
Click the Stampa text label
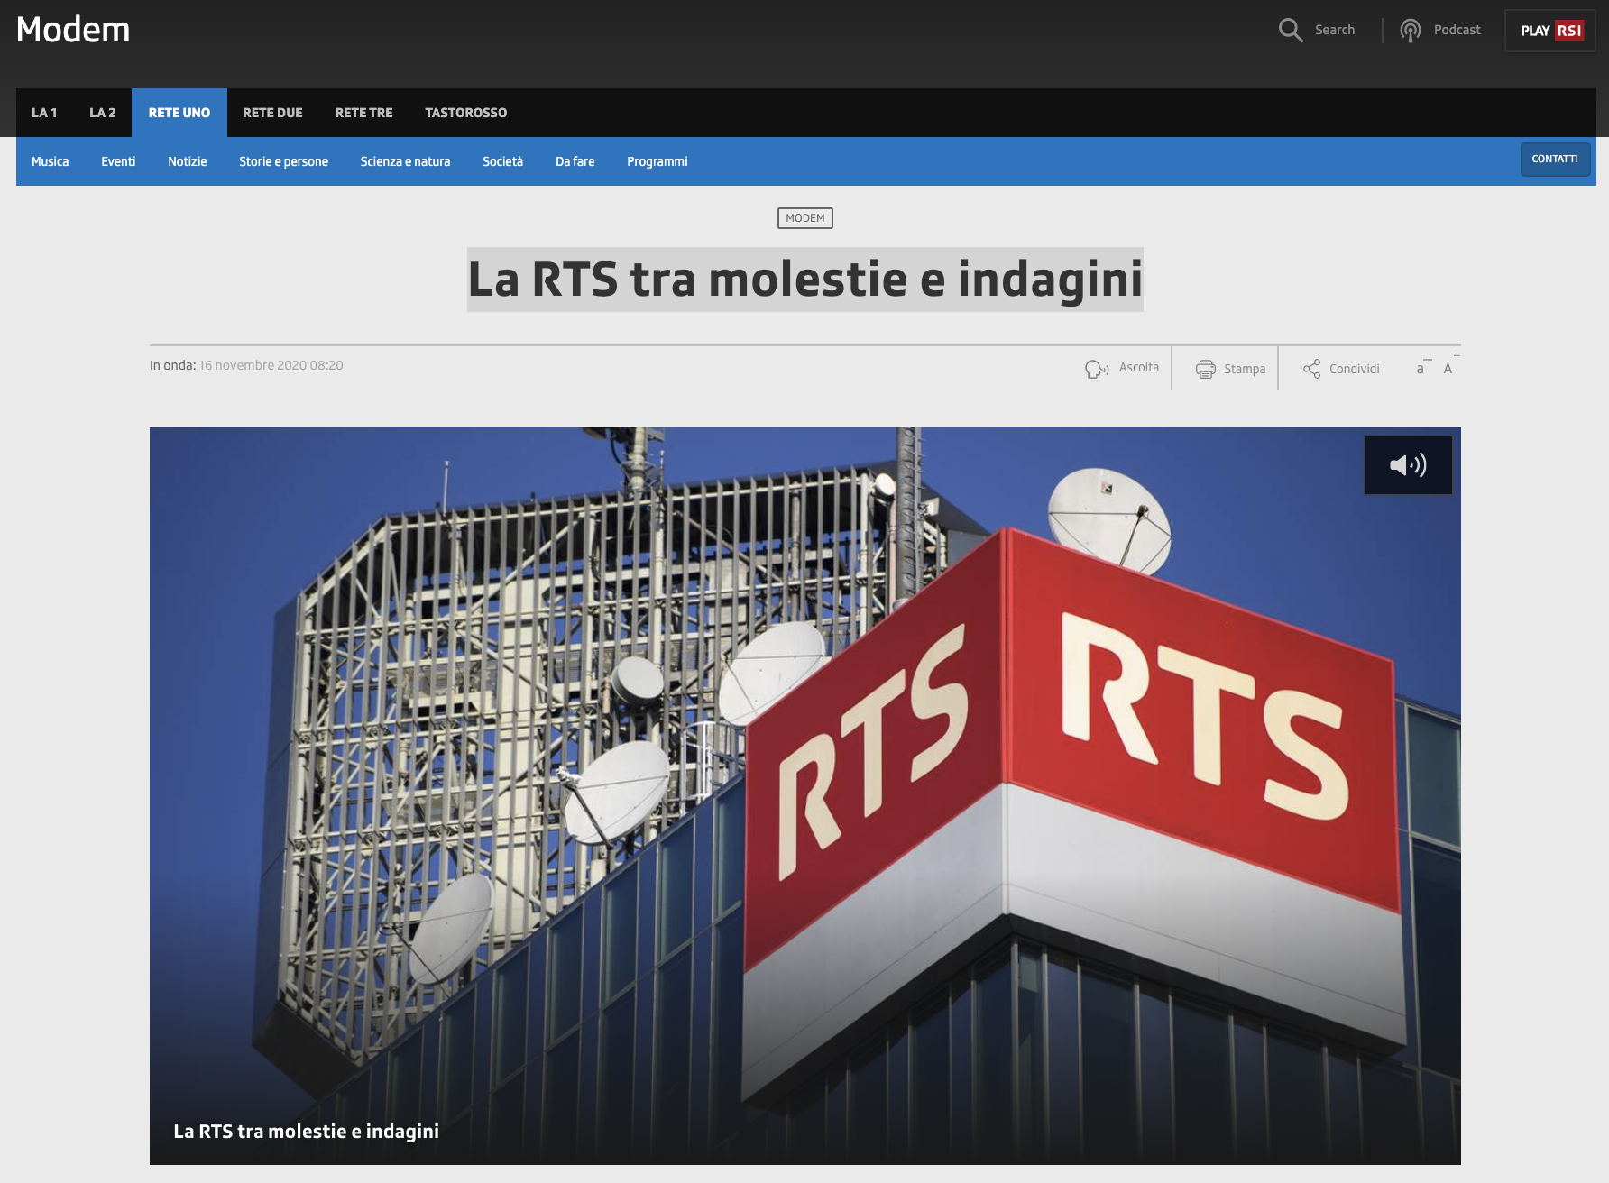[x=1245, y=369]
